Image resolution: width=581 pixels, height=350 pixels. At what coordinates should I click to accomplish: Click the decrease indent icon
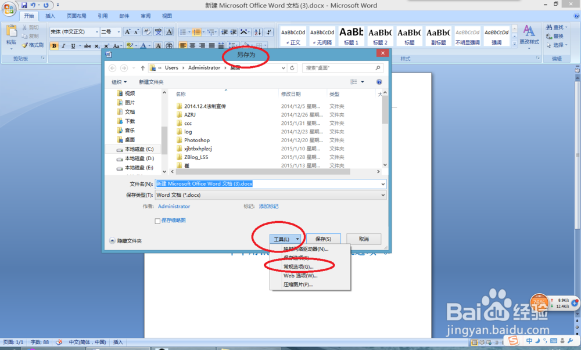(224, 32)
